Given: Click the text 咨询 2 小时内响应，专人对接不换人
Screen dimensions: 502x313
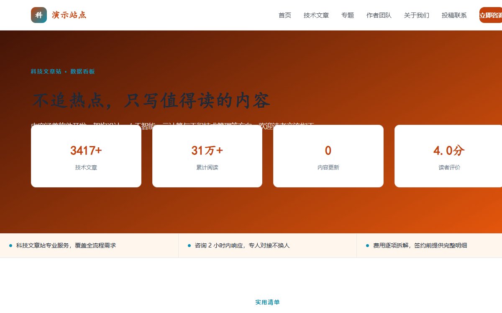Looking at the screenshot, I should click(242, 245).
